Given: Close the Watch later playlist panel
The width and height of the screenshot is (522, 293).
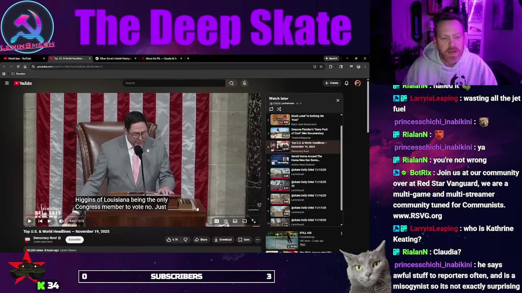Looking at the screenshot, I should [x=338, y=100].
